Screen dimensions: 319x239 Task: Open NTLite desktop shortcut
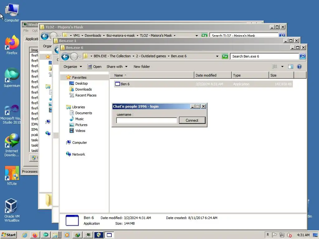click(12, 176)
